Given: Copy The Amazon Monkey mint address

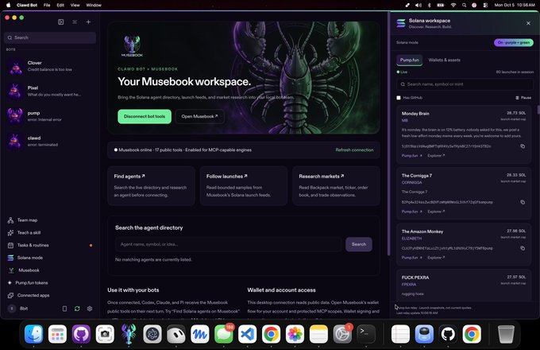Looking at the screenshot, I should pos(523,248).
